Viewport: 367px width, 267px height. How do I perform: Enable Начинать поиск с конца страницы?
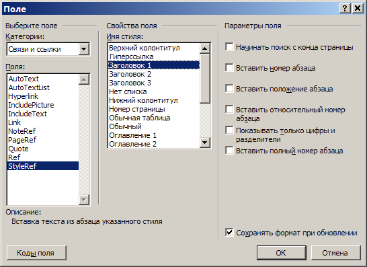[229, 47]
